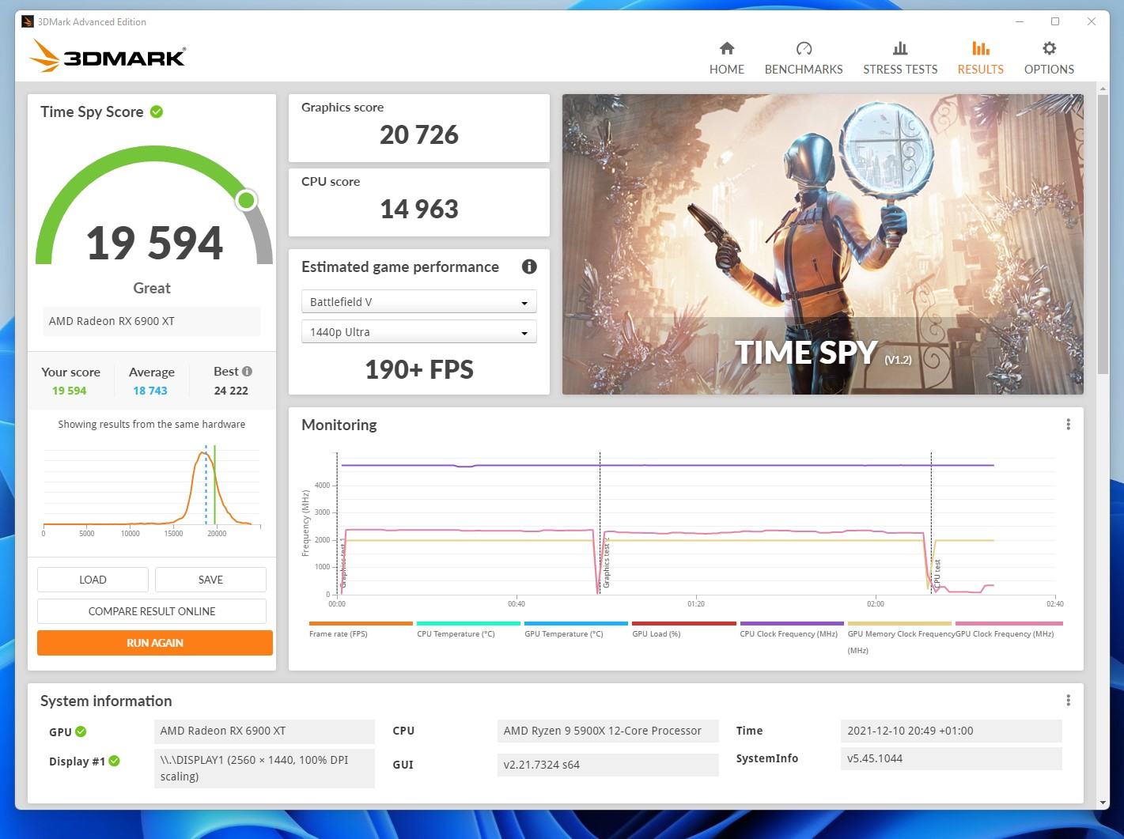Image resolution: width=1124 pixels, height=839 pixels.
Task: Click the score gauge green knob
Action: tap(247, 200)
